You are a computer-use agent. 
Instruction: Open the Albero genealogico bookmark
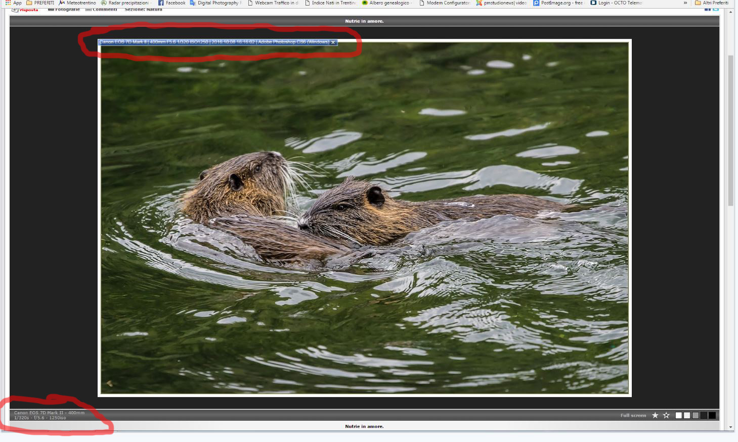(x=387, y=3)
